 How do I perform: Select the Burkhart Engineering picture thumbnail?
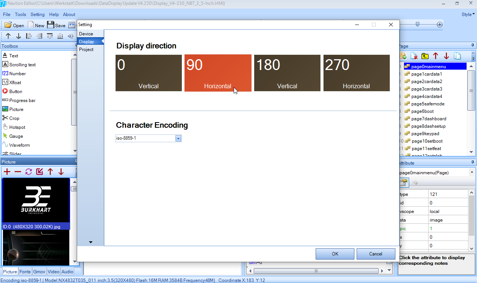36,200
